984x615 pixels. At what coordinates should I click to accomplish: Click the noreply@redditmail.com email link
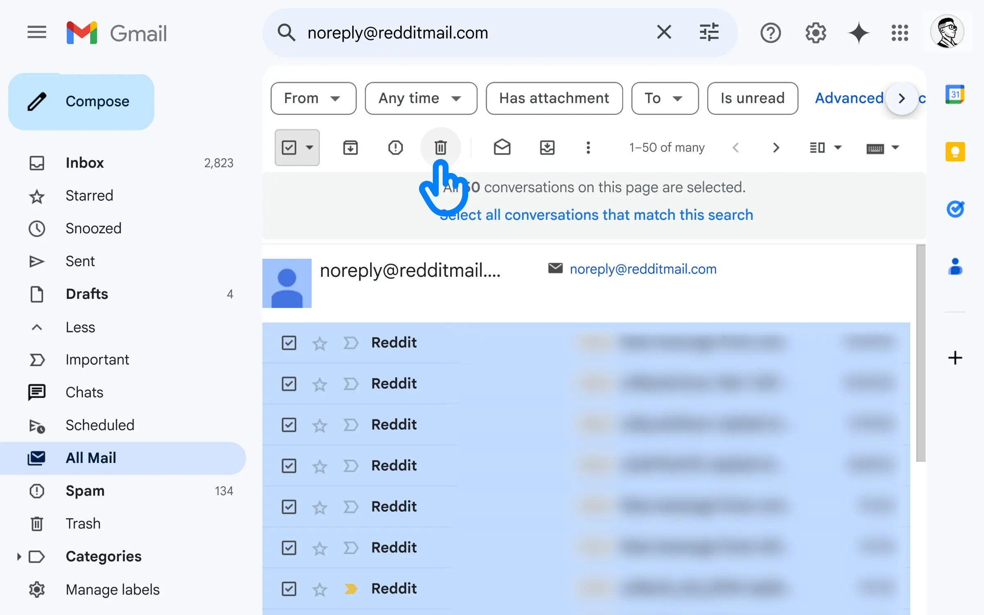[x=643, y=269]
